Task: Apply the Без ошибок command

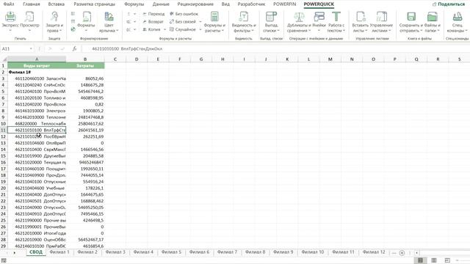Action: pyautogui.click(x=184, y=14)
